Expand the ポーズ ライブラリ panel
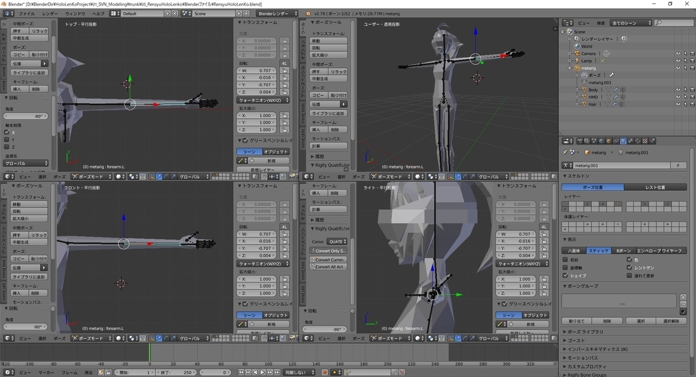696x377 pixels. [585, 331]
